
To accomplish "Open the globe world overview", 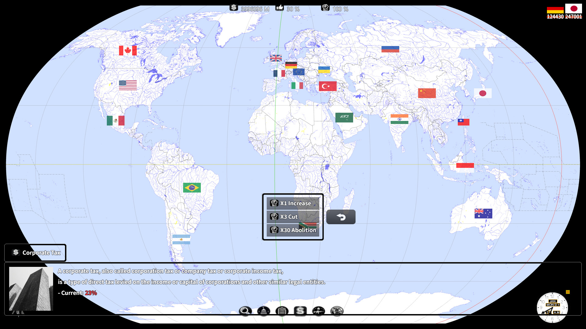I will coord(337,311).
